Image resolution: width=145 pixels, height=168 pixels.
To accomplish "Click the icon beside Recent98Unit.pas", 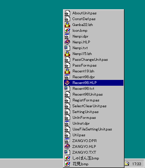I will (67, 94).
